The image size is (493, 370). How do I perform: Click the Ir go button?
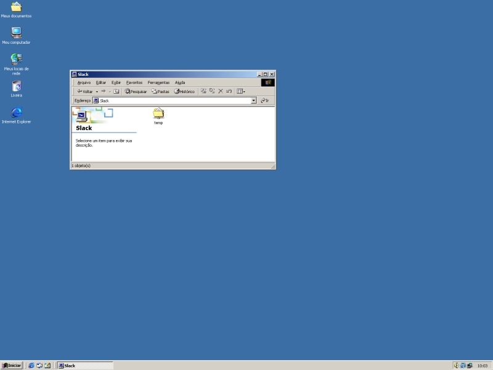[264, 101]
